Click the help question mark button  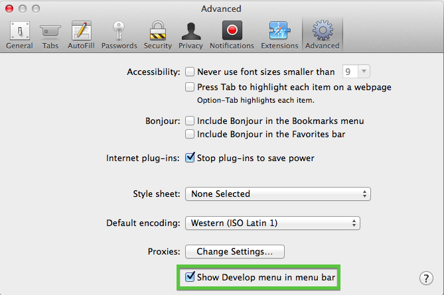tap(426, 278)
